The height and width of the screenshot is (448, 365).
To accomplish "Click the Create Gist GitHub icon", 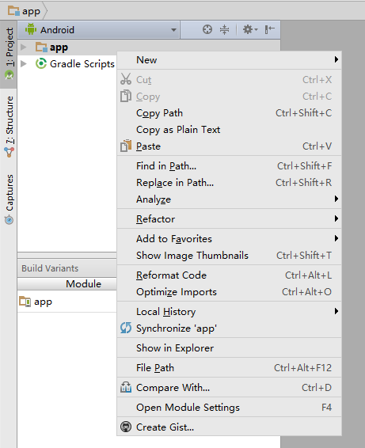I will (x=126, y=427).
